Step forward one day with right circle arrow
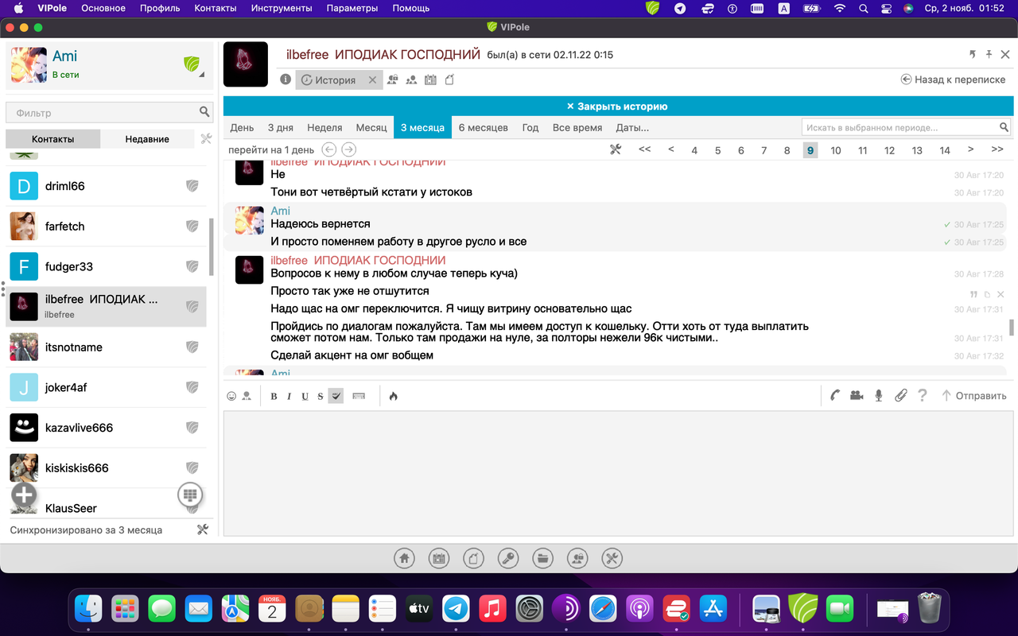Viewport: 1018px width, 636px height. (x=348, y=149)
